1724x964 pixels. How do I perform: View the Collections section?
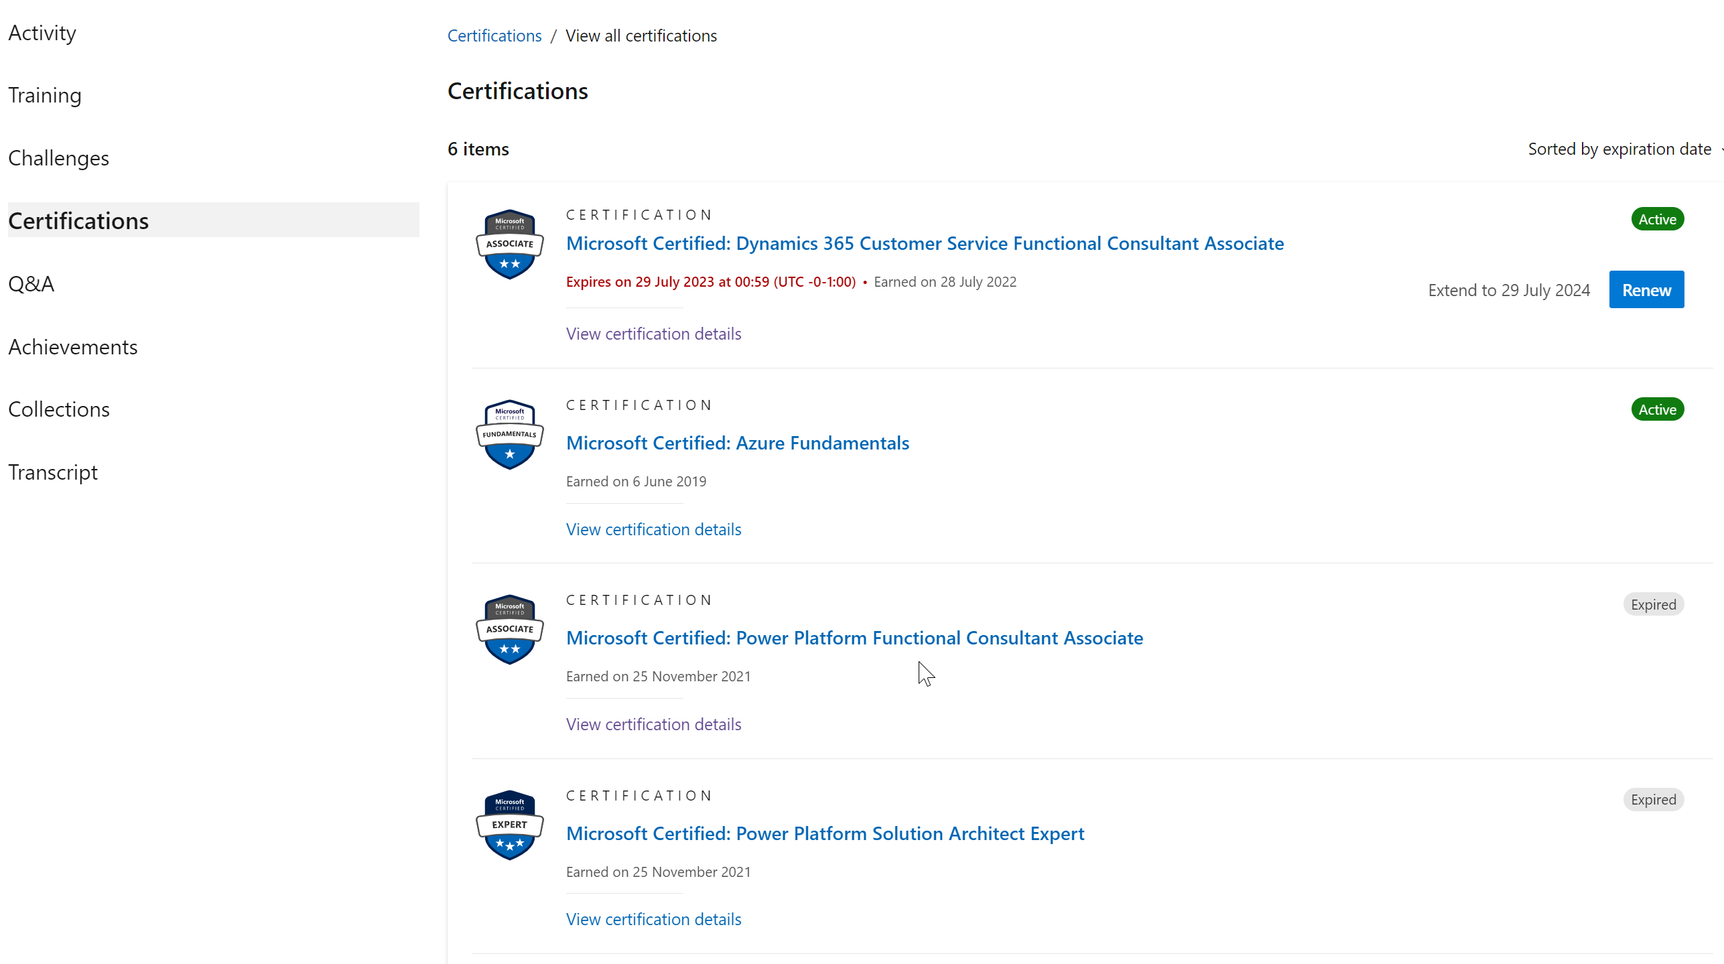click(59, 409)
